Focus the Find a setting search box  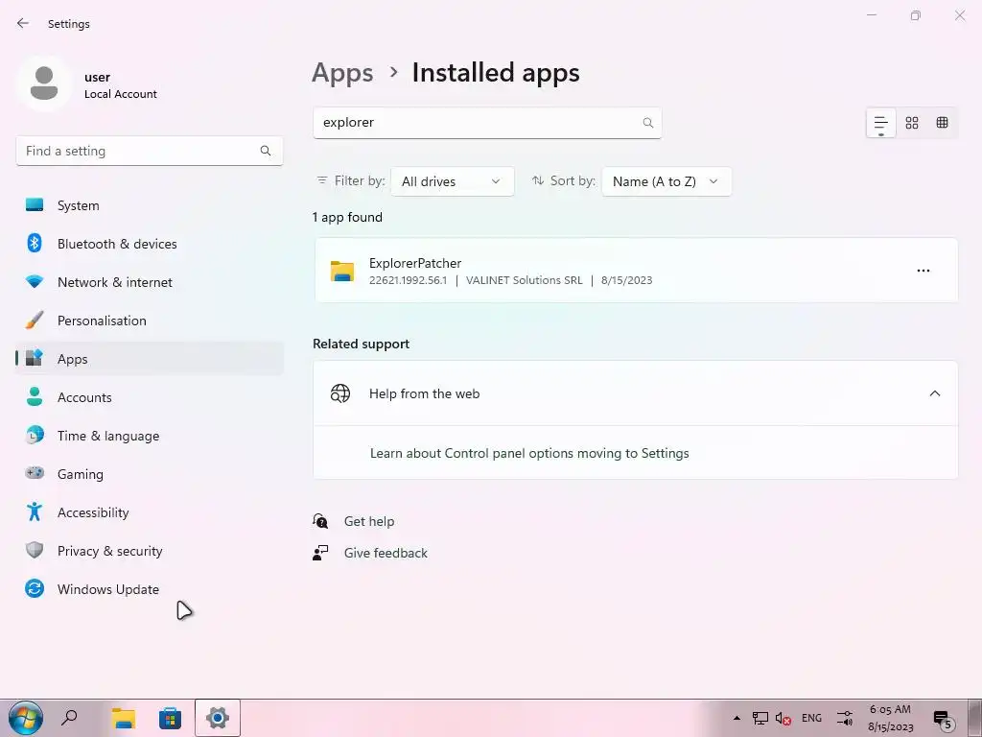tap(149, 151)
